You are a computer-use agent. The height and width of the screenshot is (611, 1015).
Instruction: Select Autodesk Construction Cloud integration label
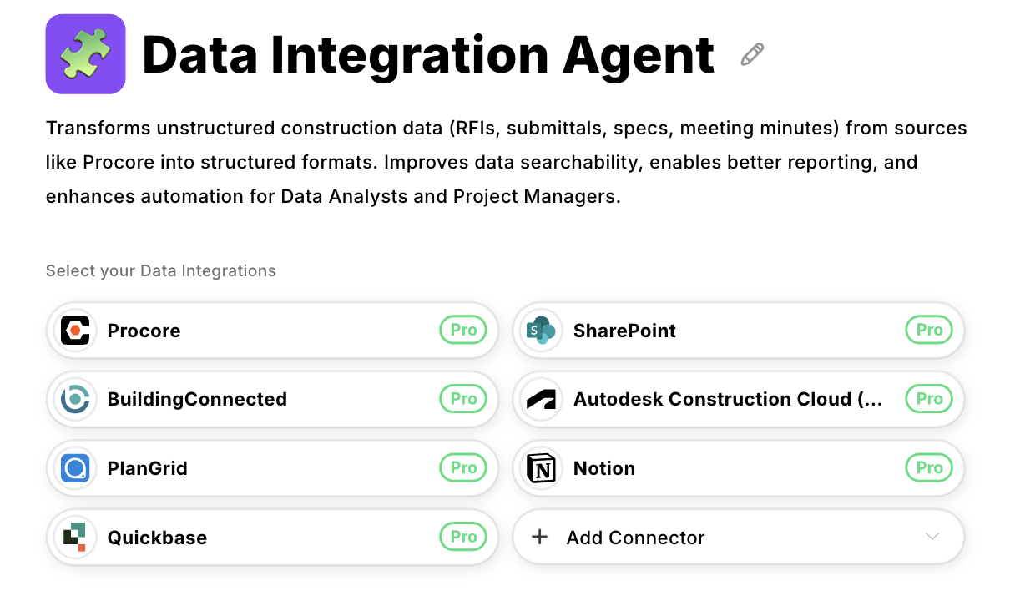click(727, 400)
